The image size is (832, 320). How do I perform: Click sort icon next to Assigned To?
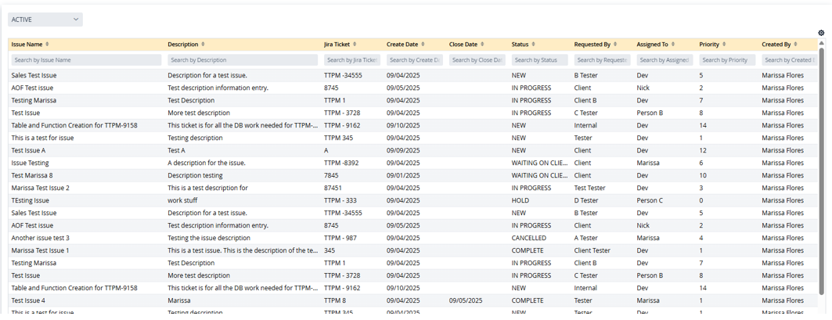coord(673,45)
